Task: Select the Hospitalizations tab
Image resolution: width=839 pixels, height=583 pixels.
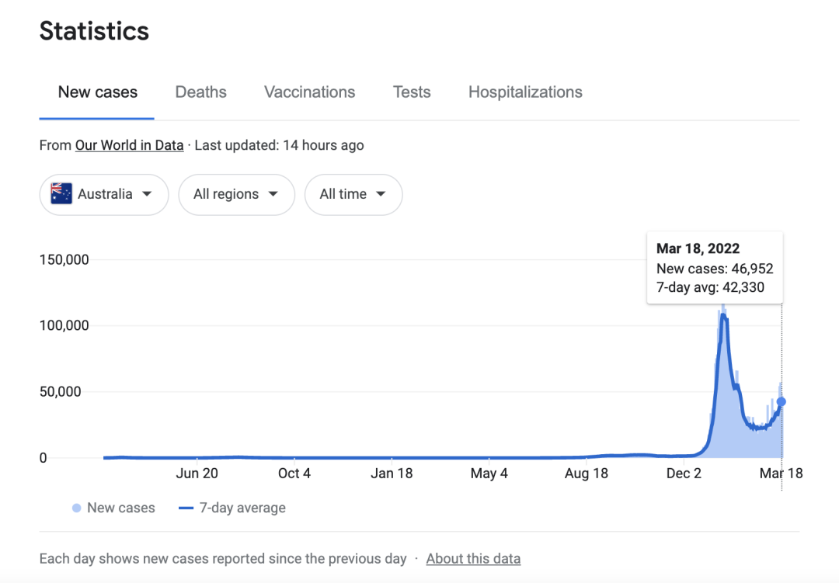Action: click(525, 92)
